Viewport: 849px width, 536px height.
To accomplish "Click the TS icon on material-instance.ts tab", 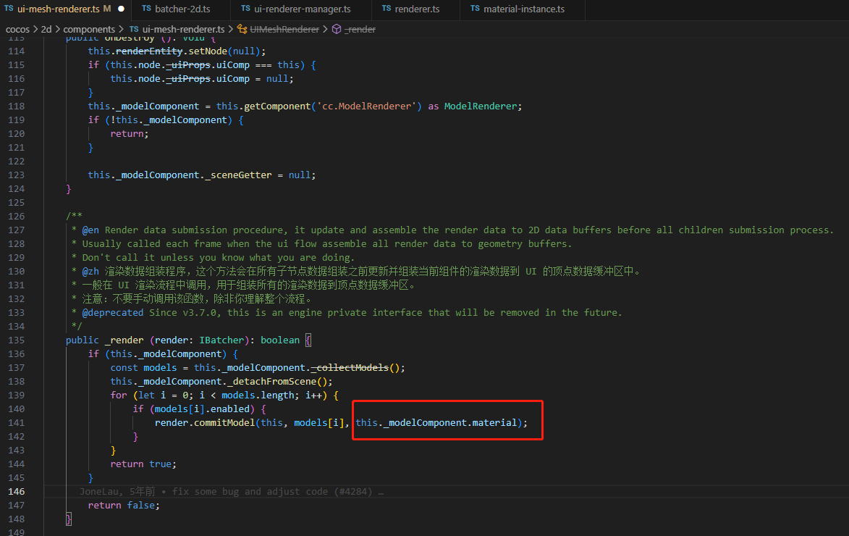I will 475,9.
